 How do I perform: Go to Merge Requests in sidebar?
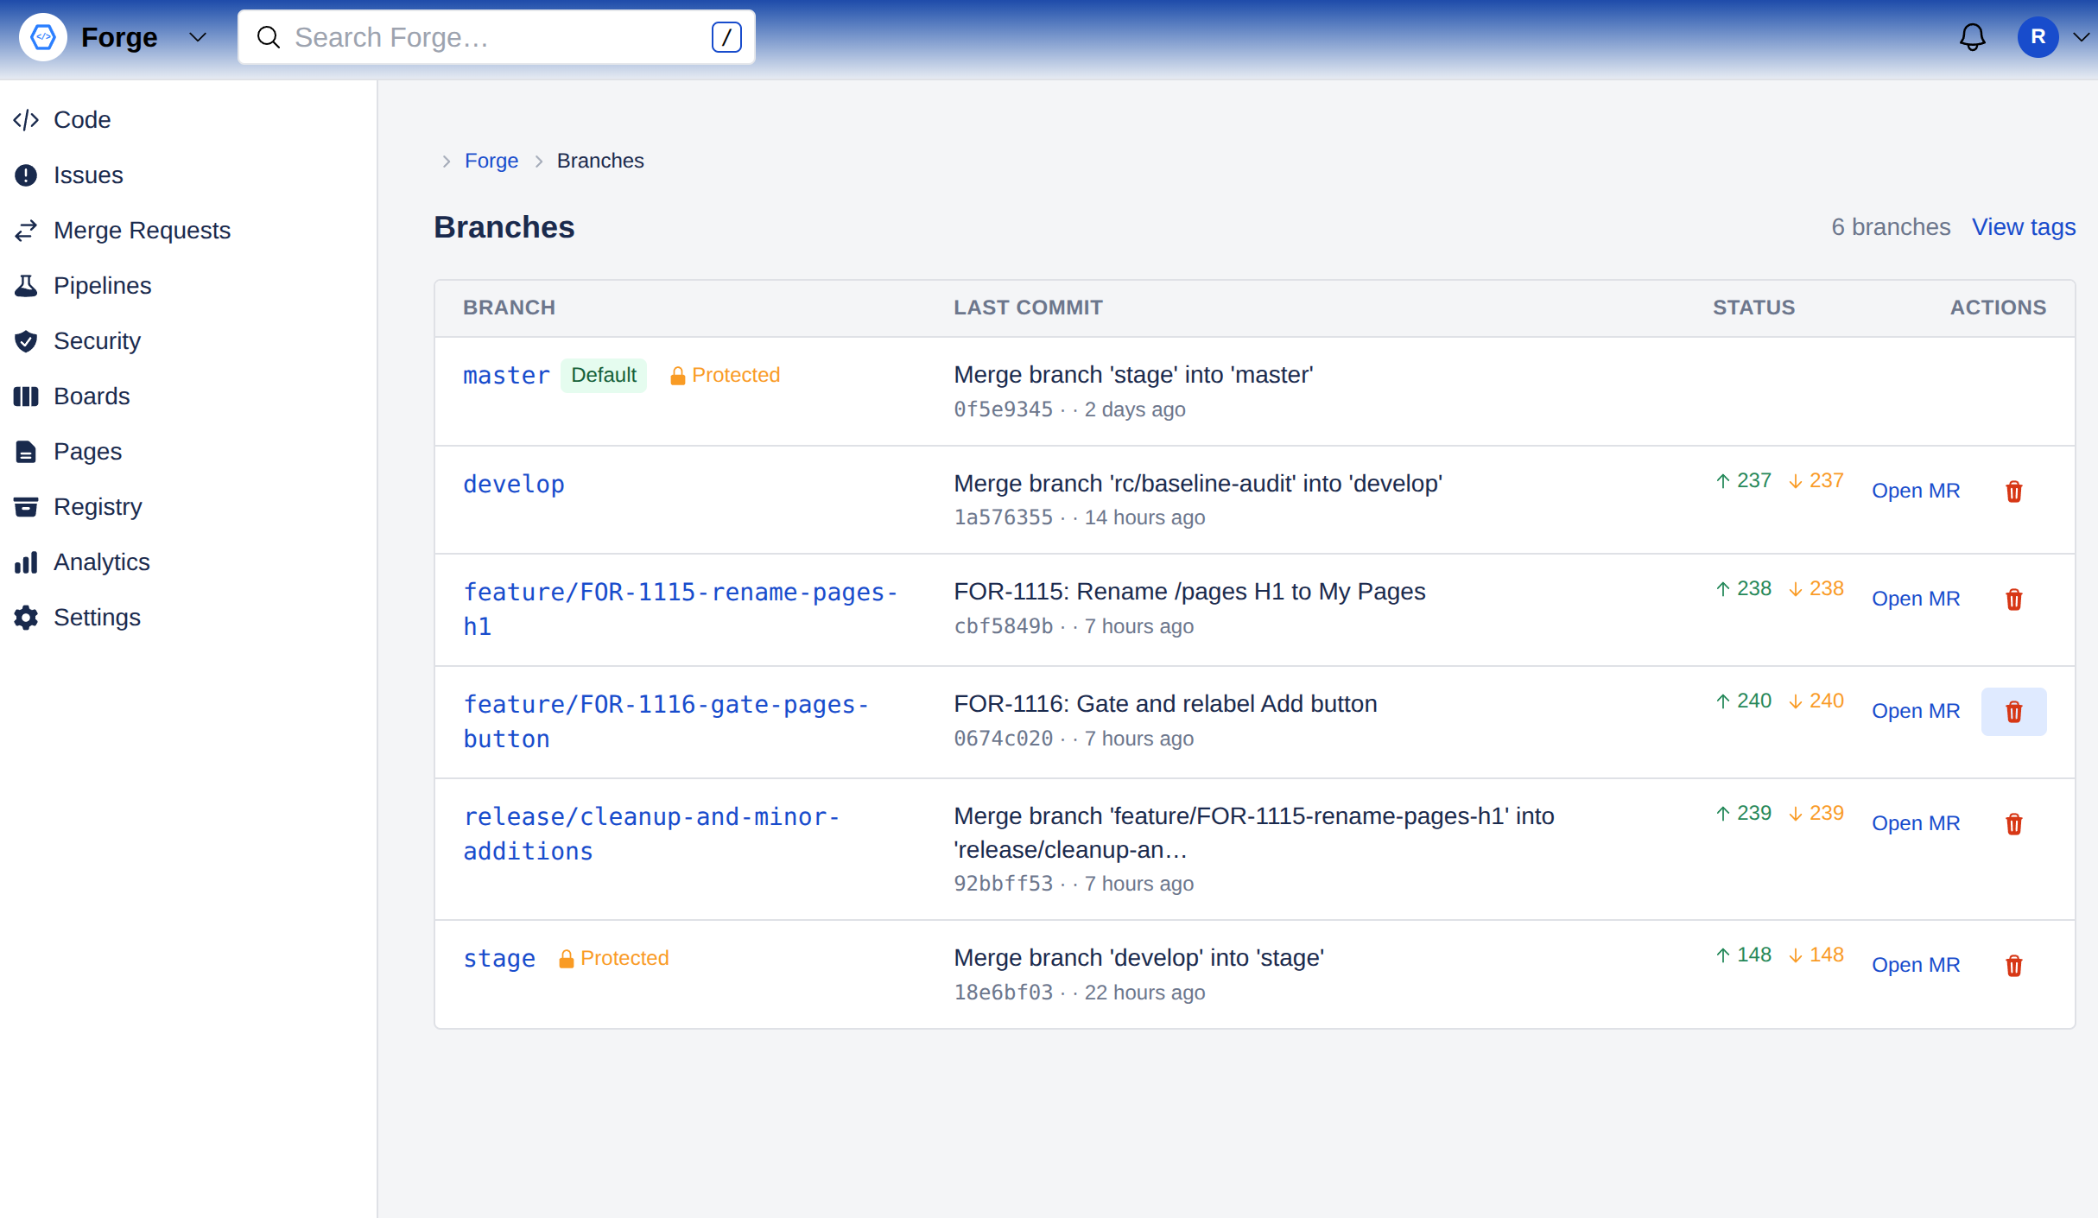click(142, 231)
